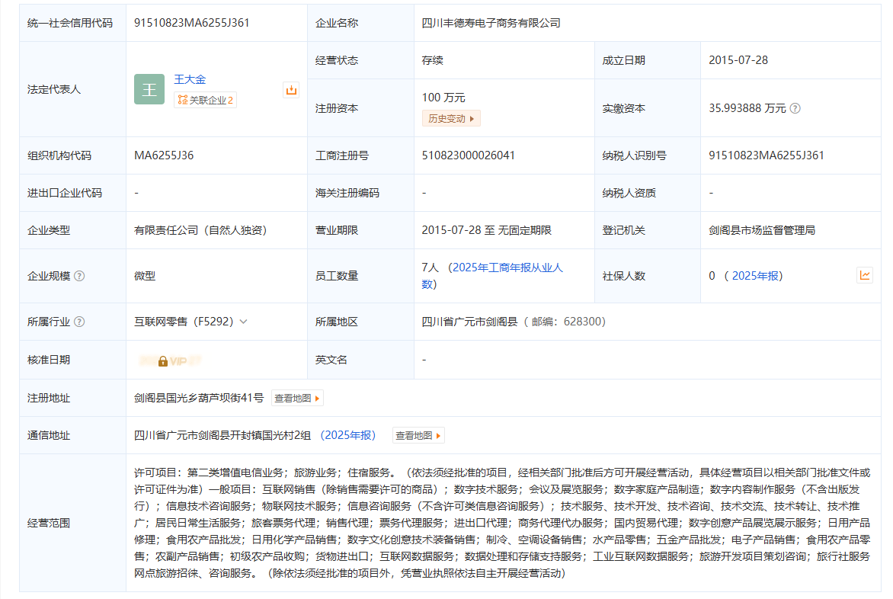Click 成立日期 value 2015-07-28
Screen dimensions: 893x599
coord(738,60)
